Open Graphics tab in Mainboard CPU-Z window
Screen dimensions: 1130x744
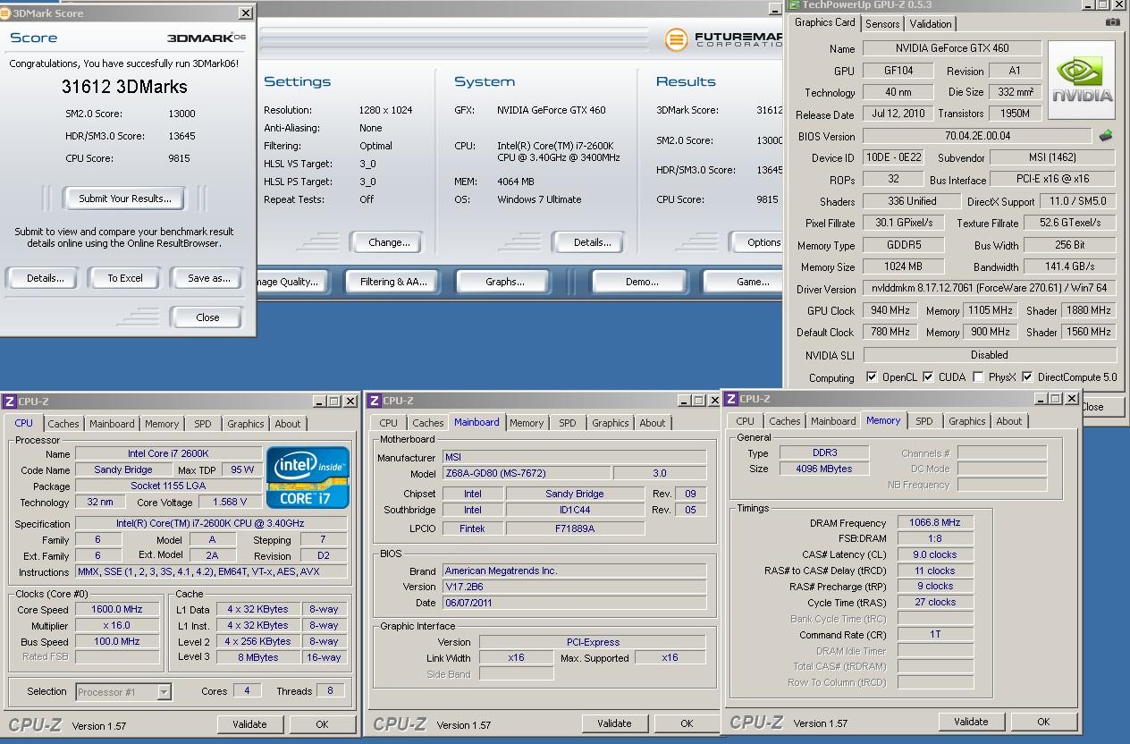[611, 423]
